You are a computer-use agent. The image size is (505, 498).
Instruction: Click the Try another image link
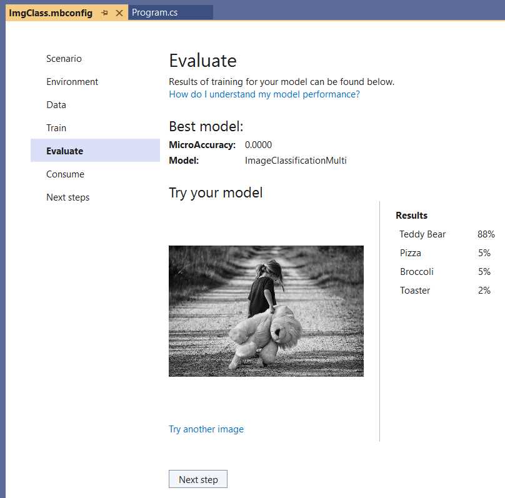(206, 429)
